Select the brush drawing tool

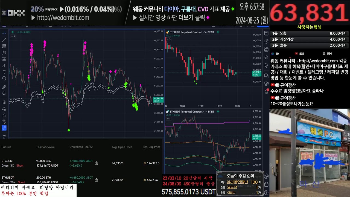4,66
